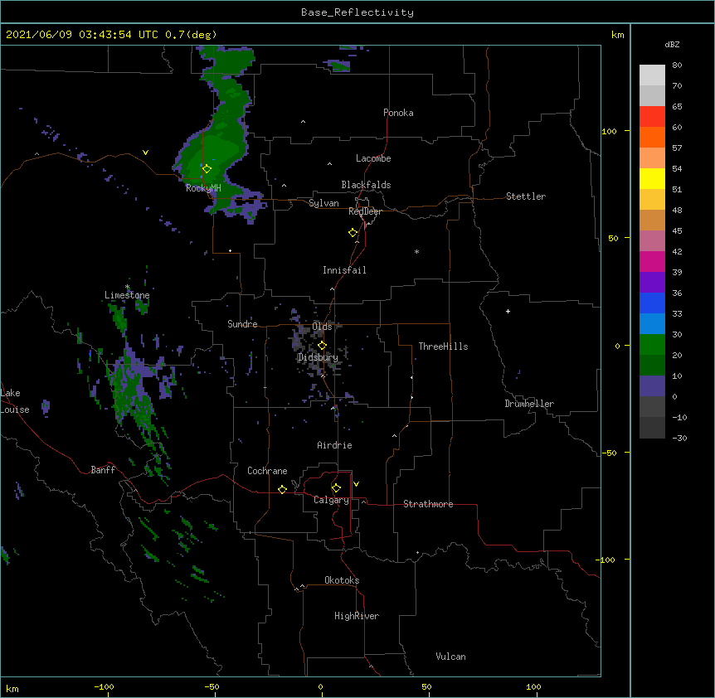The image size is (715, 698).
Task: Select the slate-purple 10-0 dBZ legend swatch
Action: 652,386
